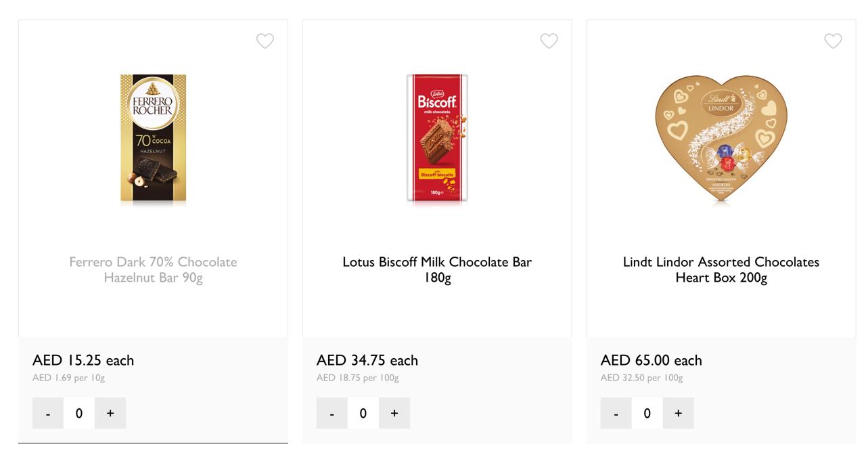Decrease Ferrero Dark Chocolate quantity with minus
866x455 pixels.
48,413
